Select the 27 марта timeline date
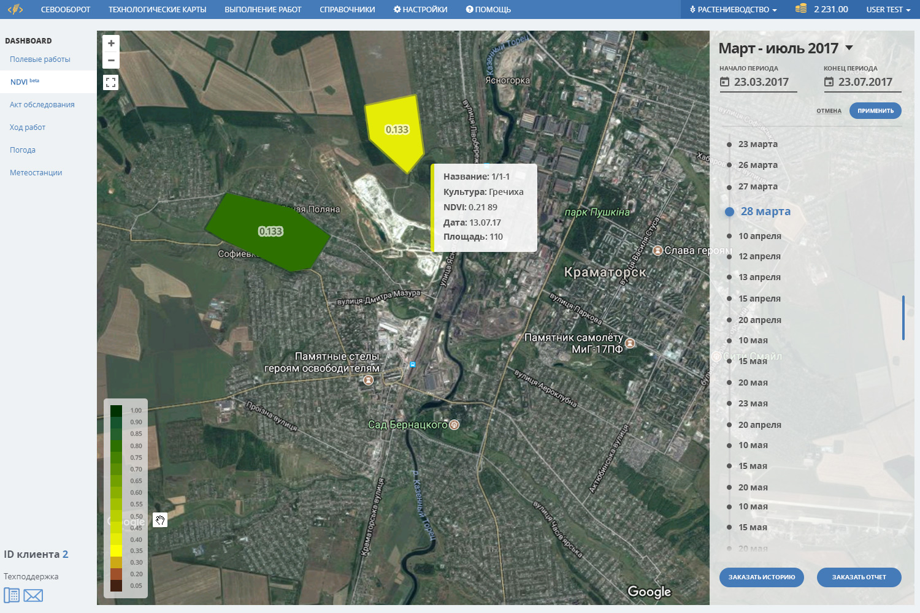 point(758,186)
